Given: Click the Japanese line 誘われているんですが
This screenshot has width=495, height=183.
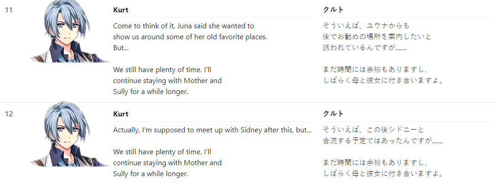Looking at the screenshot, I should coord(365,48).
